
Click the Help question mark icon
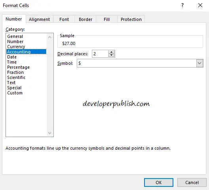(x=182, y=5)
